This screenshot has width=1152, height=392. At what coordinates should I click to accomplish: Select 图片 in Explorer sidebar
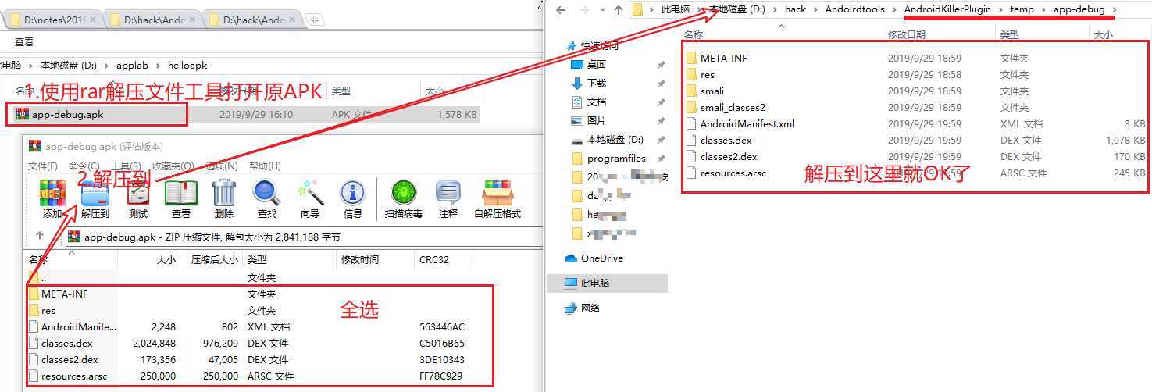click(597, 120)
